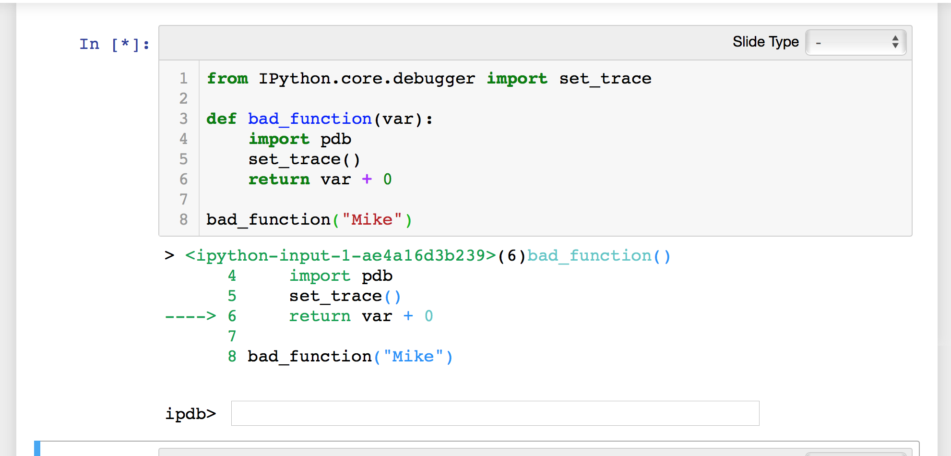Select the In [*] prompt label

114,44
